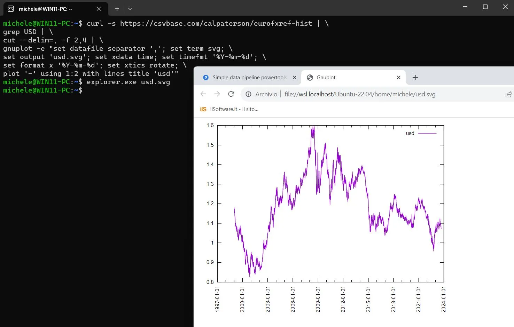514x327 pixels.
Task: Open a new browser tab
Action: pyautogui.click(x=415, y=77)
